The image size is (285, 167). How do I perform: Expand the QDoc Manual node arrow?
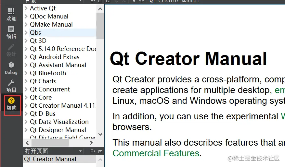point(26,16)
